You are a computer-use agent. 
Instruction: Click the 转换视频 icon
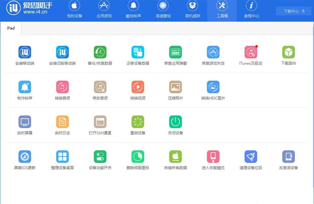coord(138,87)
